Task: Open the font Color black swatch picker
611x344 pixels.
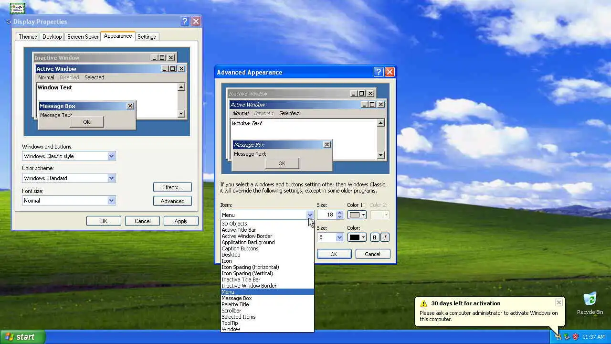Action: [357, 237]
